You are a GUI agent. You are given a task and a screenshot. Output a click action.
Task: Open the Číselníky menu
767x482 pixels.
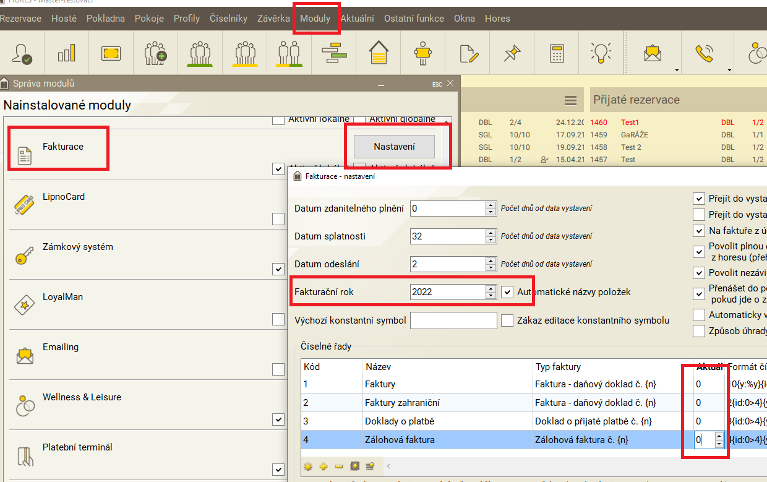tap(228, 19)
